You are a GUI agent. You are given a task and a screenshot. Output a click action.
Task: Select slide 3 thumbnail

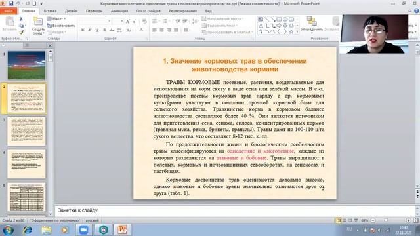pyautogui.click(x=26, y=131)
